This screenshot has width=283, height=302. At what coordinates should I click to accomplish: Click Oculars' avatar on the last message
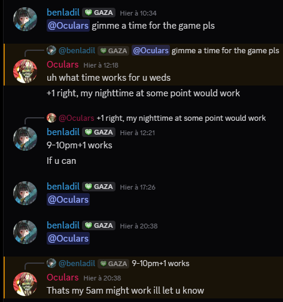pos(25,284)
